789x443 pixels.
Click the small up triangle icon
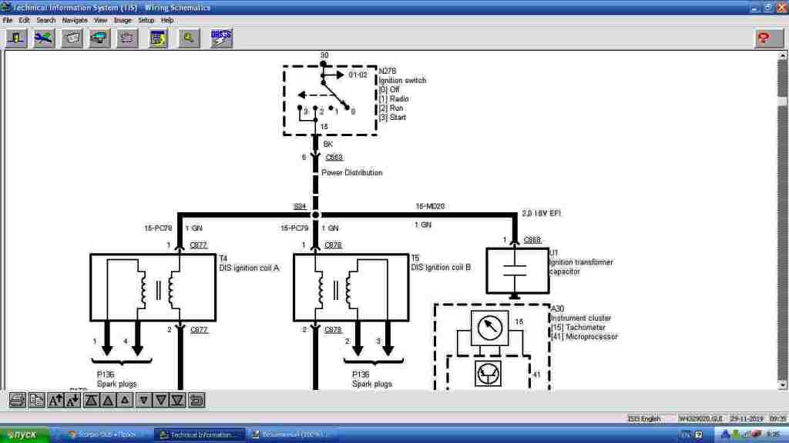[x=126, y=400]
